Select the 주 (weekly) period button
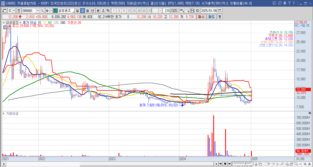Image resolution: width=313 pixels, height=167 pixels. [x=83, y=11]
